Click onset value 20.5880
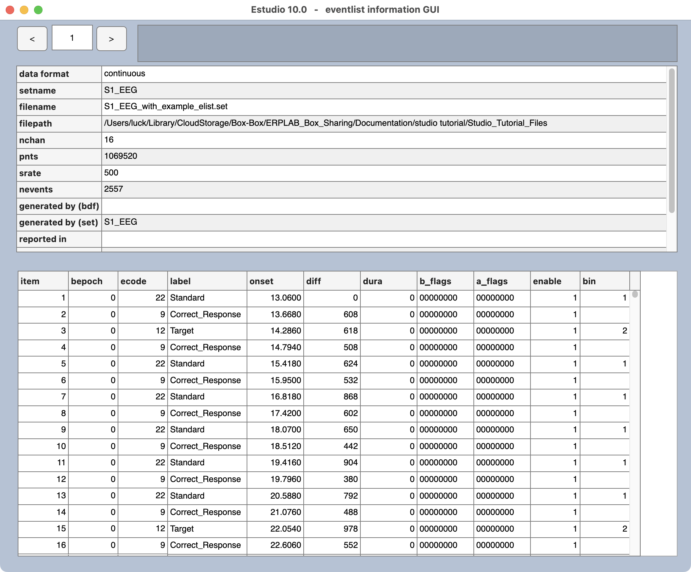Image resolution: width=691 pixels, height=572 pixels. pyautogui.click(x=286, y=495)
